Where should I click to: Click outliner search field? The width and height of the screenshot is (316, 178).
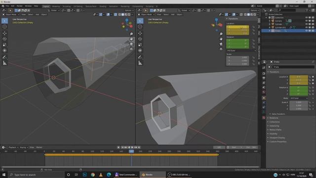tap(287, 10)
